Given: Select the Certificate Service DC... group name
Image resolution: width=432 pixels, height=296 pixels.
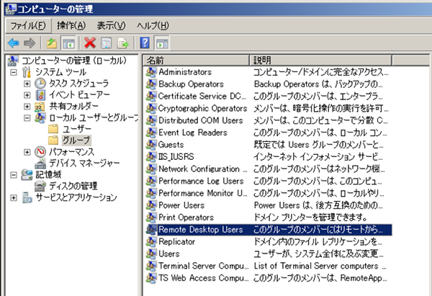Looking at the screenshot, I should click(x=202, y=97).
